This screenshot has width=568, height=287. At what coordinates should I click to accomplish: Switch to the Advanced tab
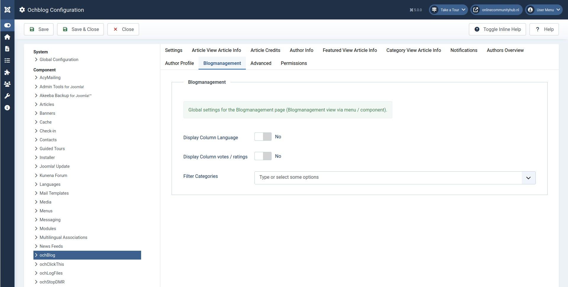261,63
